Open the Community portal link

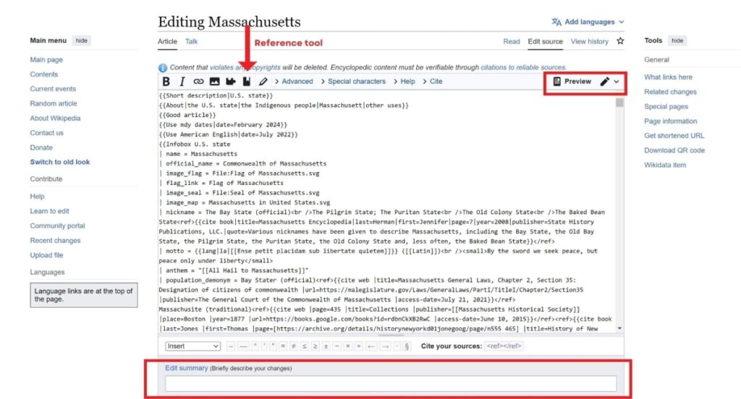point(57,226)
